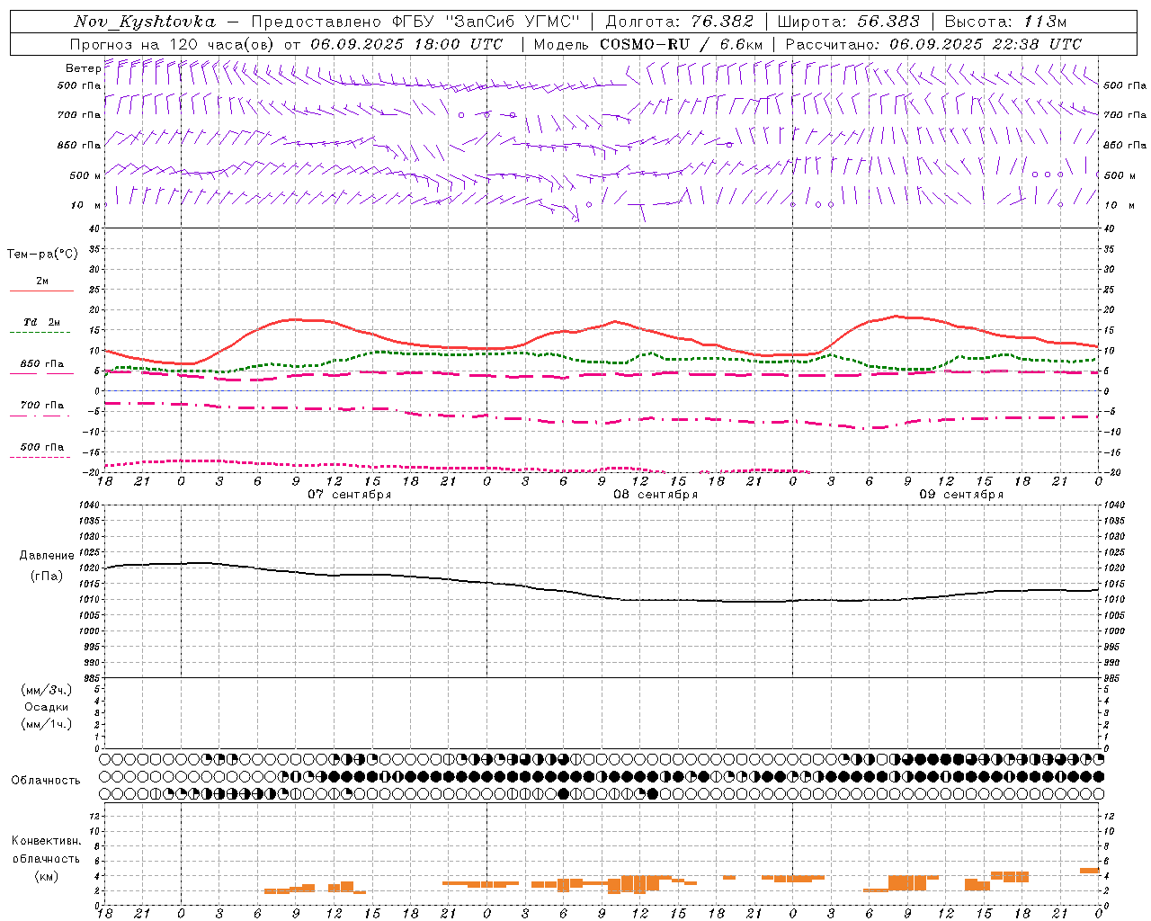This screenshot has height=921, width=1151.
Task: Click the (мм/1ч.) precipitation unit label
Action: [x=47, y=724]
